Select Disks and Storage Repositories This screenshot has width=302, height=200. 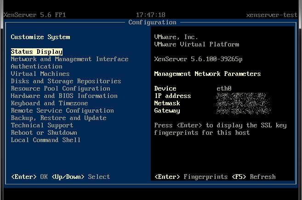(x=66, y=81)
